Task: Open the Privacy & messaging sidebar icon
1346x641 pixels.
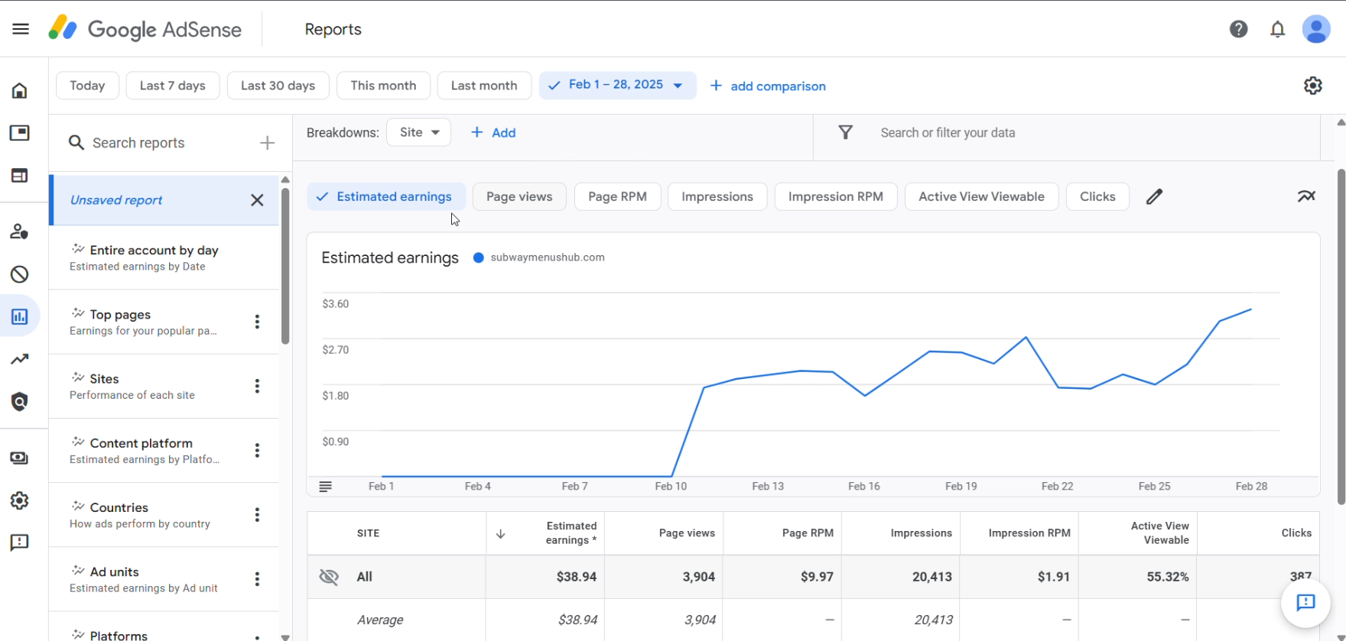Action: (x=20, y=231)
